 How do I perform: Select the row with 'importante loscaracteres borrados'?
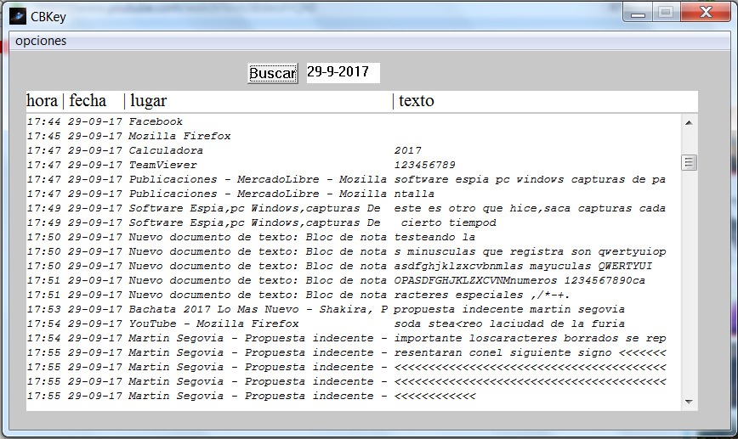point(354,339)
